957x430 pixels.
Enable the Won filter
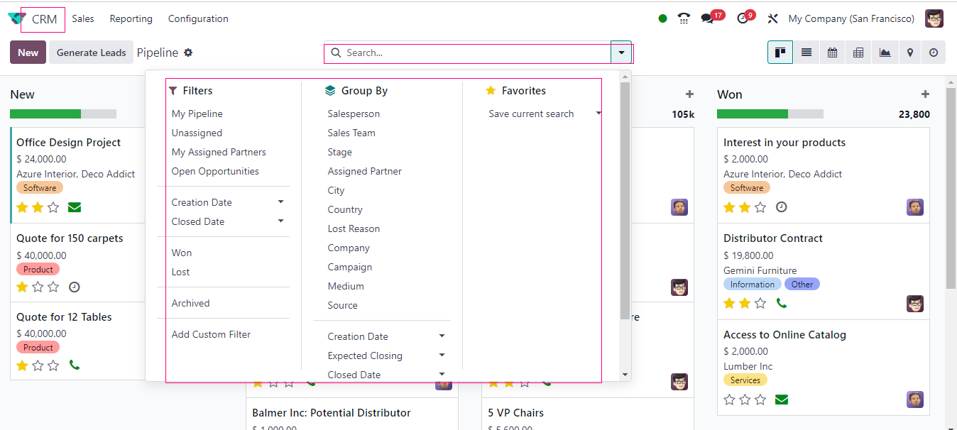click(182, 253)
